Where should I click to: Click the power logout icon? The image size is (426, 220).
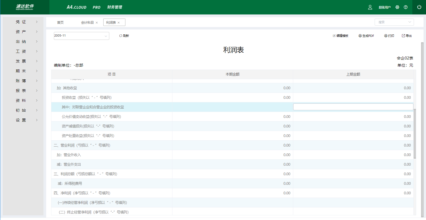[419, 7]
